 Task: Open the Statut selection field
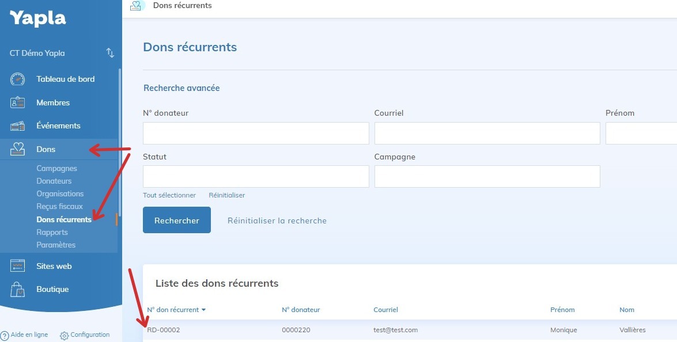256,177
